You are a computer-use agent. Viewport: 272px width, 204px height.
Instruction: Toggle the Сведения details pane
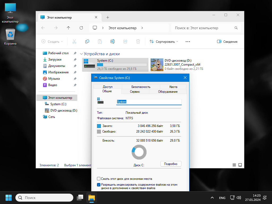[227, 42]
